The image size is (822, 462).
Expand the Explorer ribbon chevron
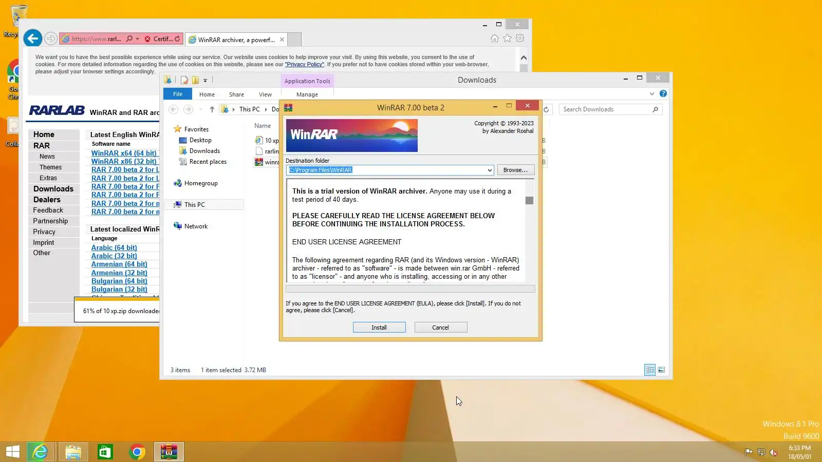[652, 94]
